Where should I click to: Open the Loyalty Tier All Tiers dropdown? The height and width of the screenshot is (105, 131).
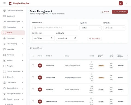coord(91,28)
